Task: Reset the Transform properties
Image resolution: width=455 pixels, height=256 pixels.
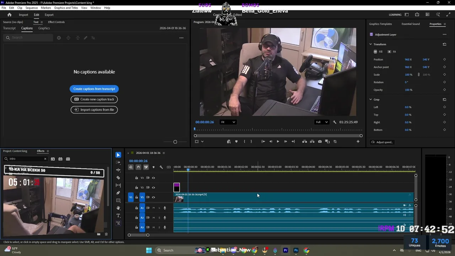Action: (x=444, y=44)
